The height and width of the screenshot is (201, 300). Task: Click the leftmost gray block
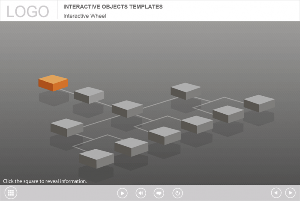[67, 127]
